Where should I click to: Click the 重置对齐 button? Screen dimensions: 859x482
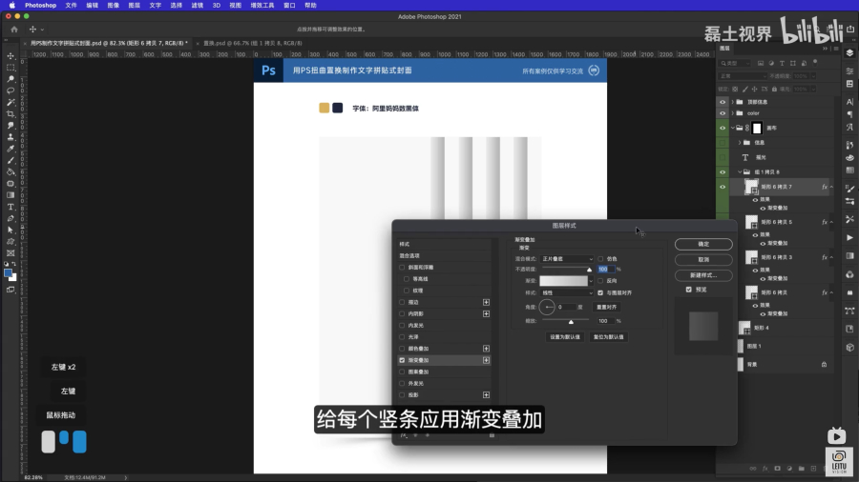(606, 307)
